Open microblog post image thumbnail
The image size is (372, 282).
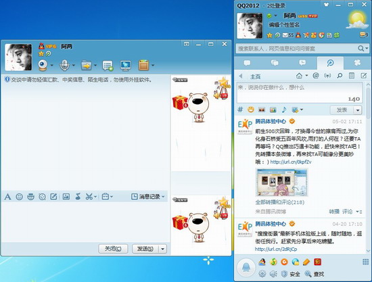(x=281, y=182)
